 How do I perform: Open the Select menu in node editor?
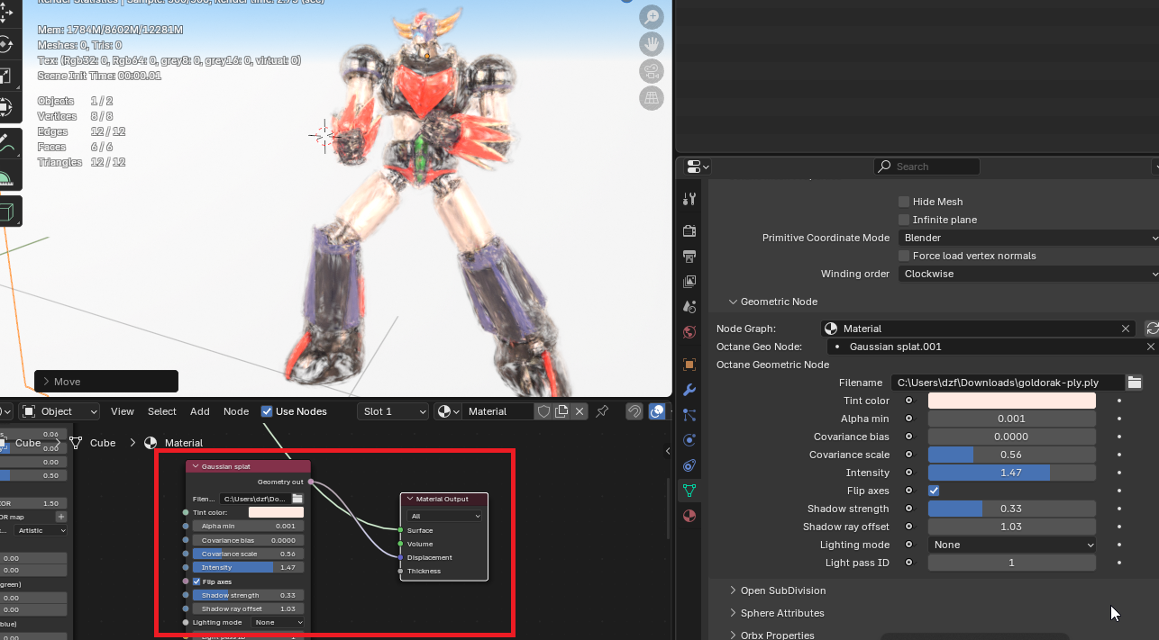coord(162,411)
